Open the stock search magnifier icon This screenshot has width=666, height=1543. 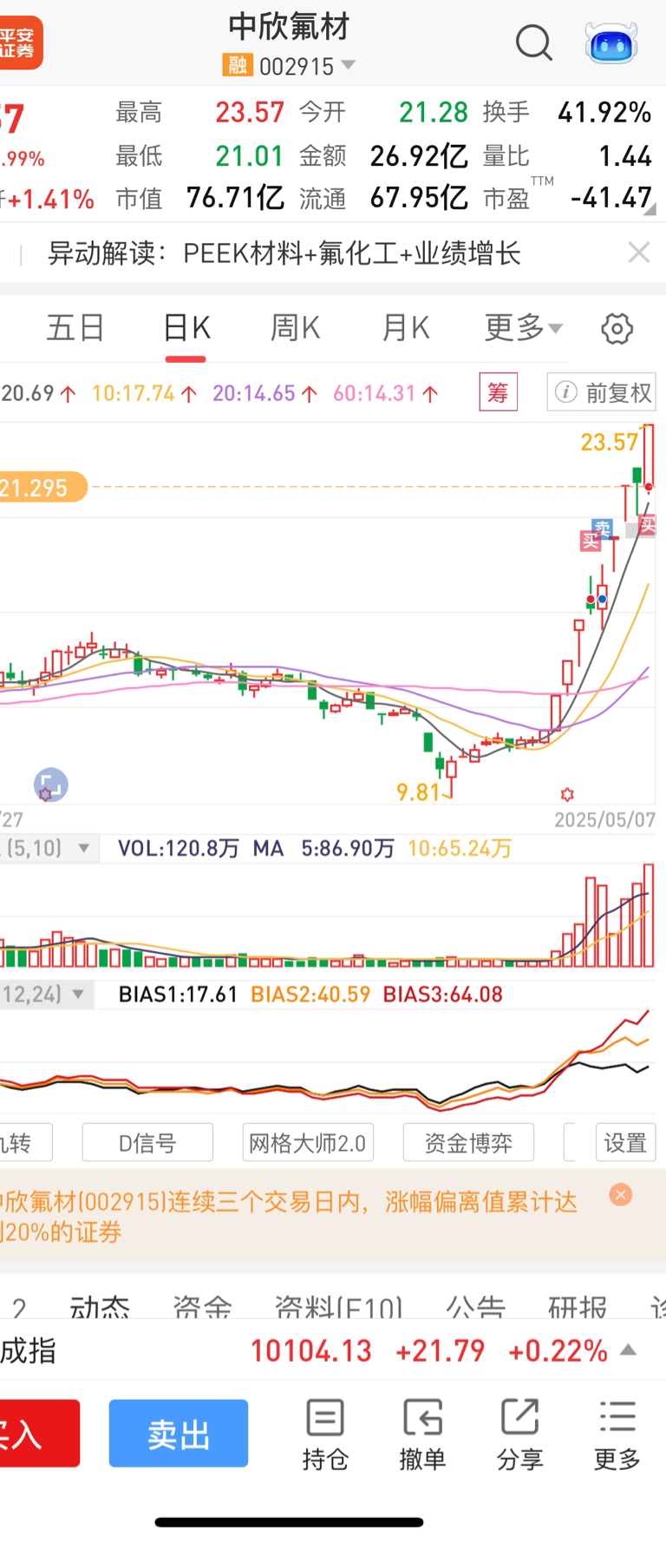[534, 42]
